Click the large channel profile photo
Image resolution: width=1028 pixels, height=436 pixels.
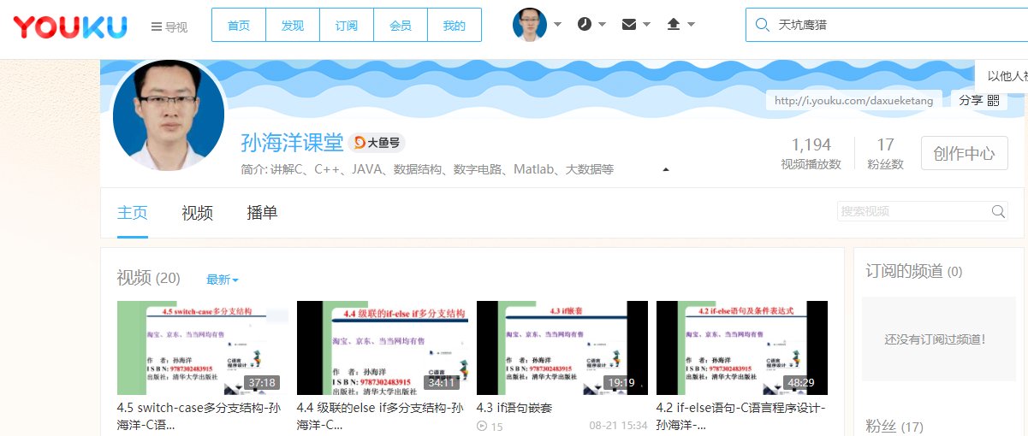[169, 115]
